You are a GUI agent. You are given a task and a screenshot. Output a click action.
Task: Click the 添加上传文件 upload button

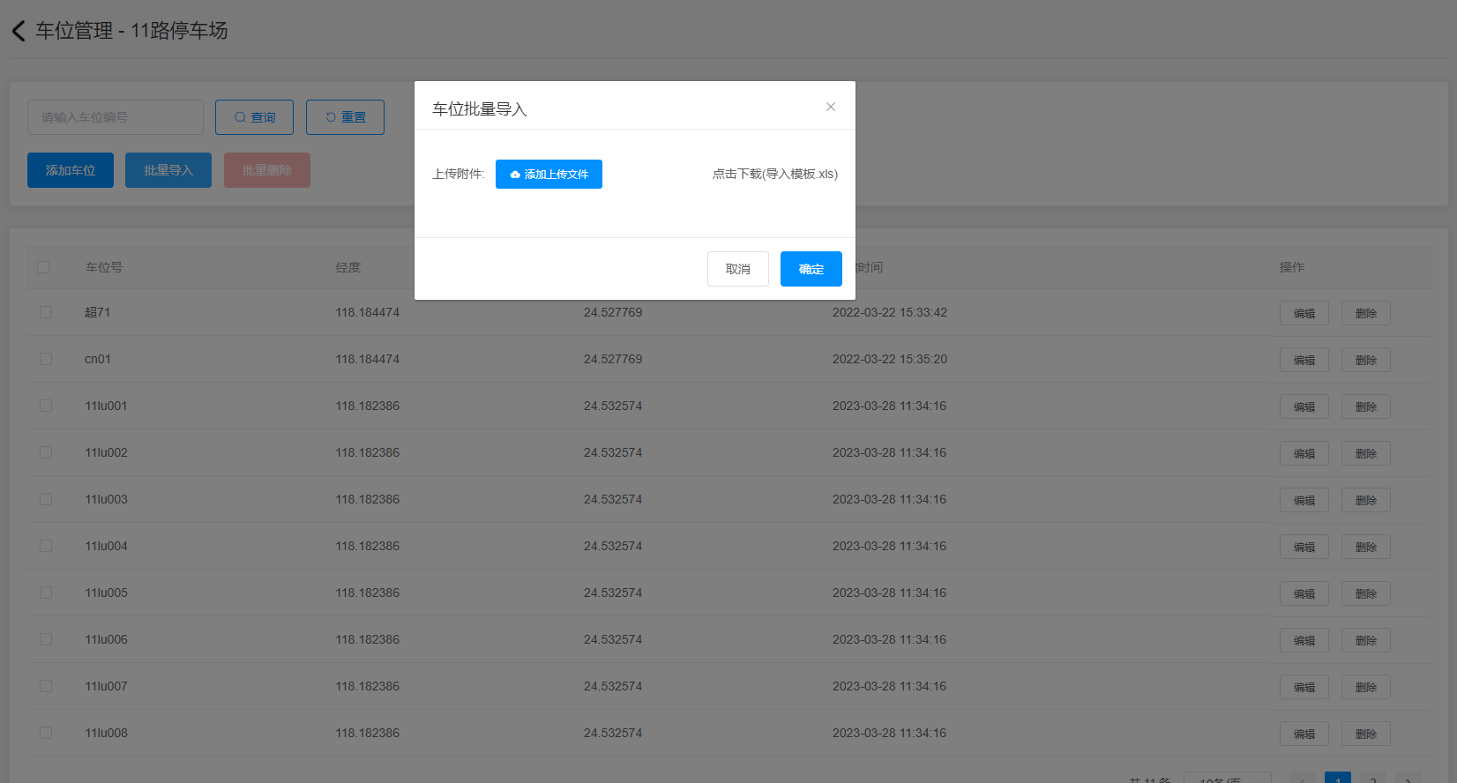(549, 175)
